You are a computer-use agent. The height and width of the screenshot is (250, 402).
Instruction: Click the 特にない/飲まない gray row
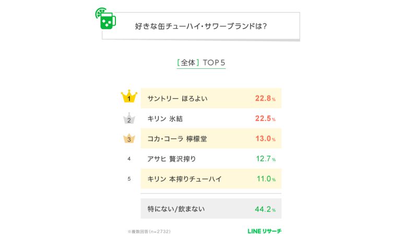pos(211,209)
